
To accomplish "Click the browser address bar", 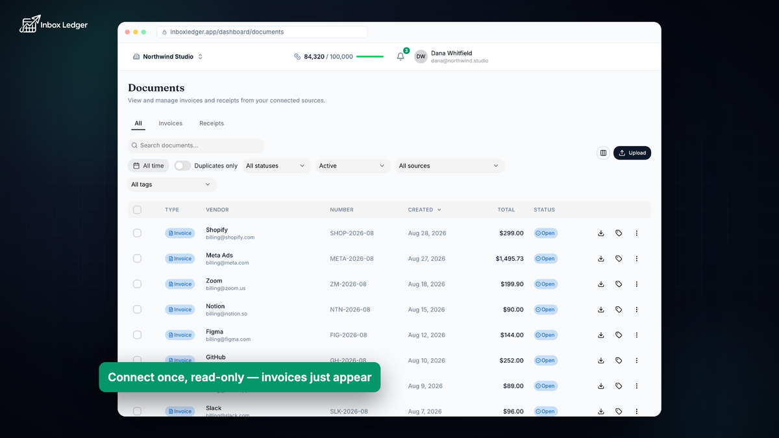I will 262,32.
